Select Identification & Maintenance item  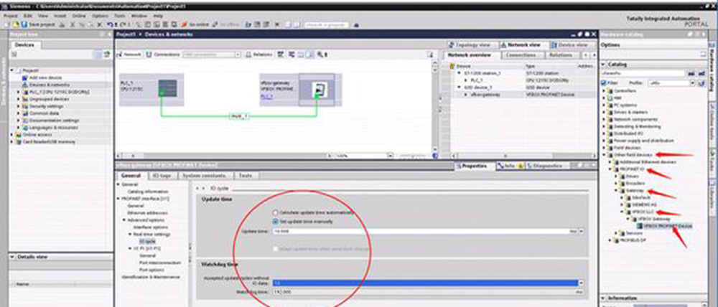click(151, 277)
